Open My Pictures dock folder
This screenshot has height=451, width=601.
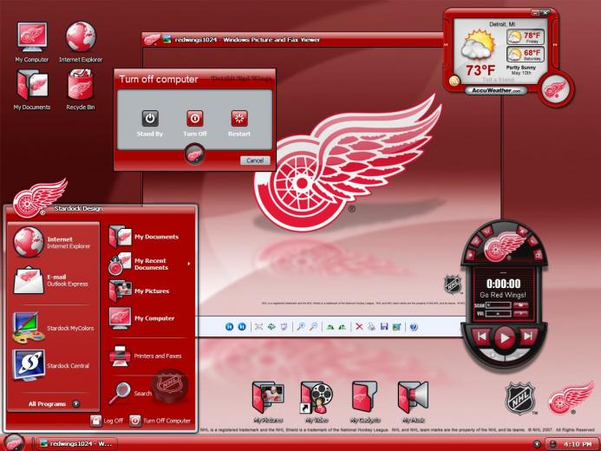268,402
